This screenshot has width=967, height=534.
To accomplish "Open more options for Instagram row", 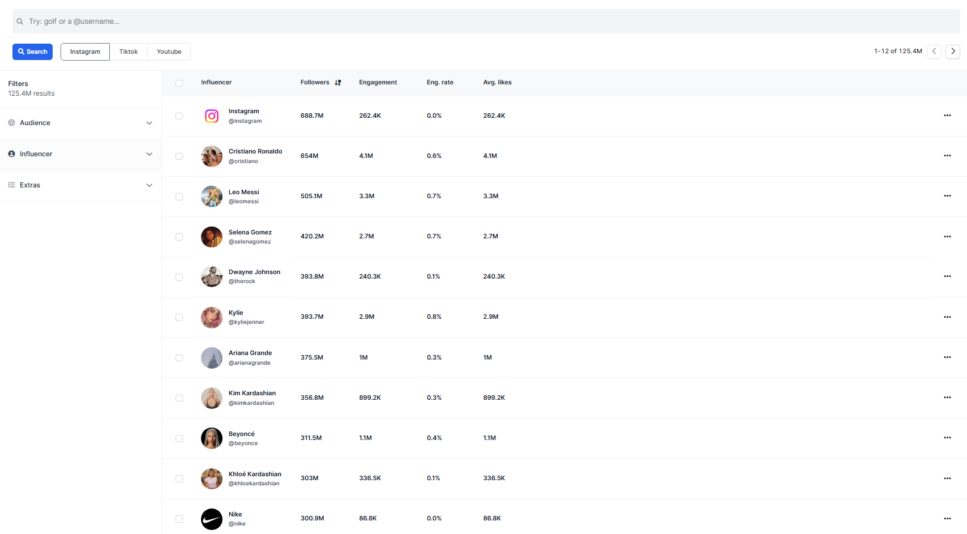I will (x=947, y=116).
